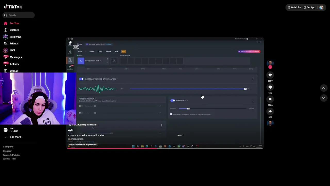Viewport: 330px width, 186px height.
Task: Select the Mixer tab in Sonar
Action: tap(80, 51)
